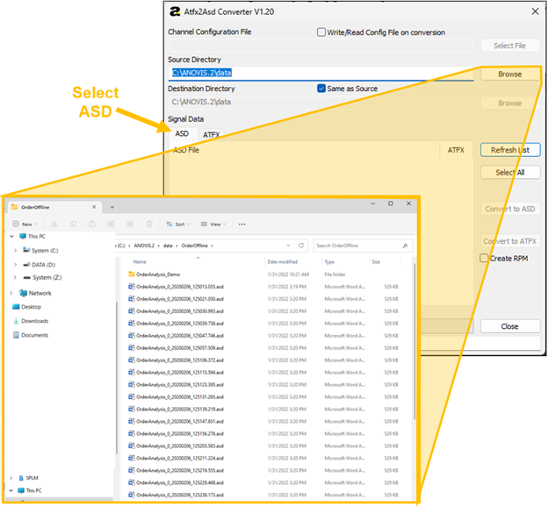This screenshot has width=548, height=506.
Task: Click the Downloads quick access icon
Action: tap(17, 321)
